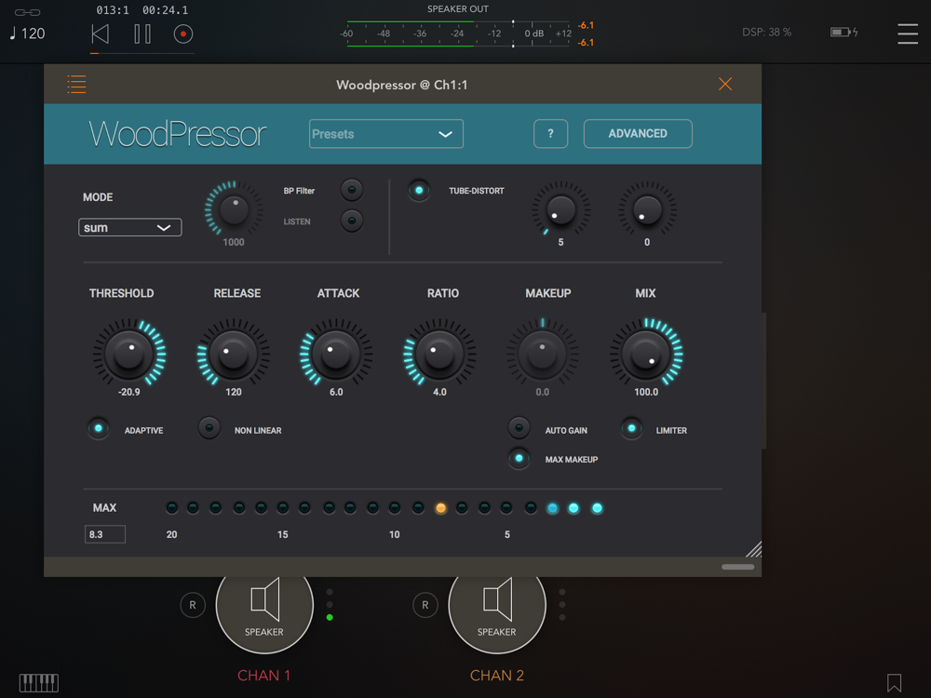The height and width of the screenshot is (698, 931).
Task: Enable the AUTO GAIN toggle
Action: pos(519,427)
